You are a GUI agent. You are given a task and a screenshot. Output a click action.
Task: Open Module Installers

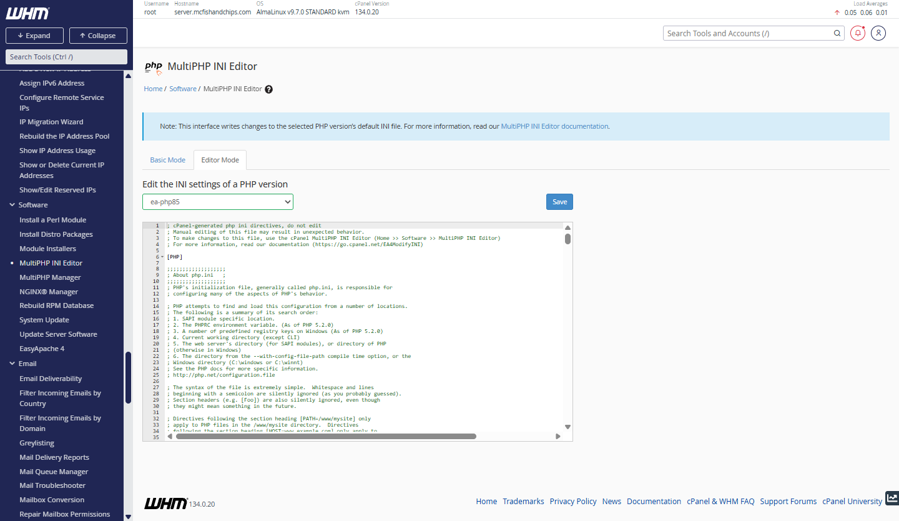(47, 249)
